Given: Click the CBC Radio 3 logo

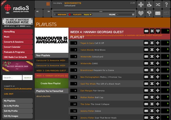Looking at the screenshot, I should click(16, 9).
